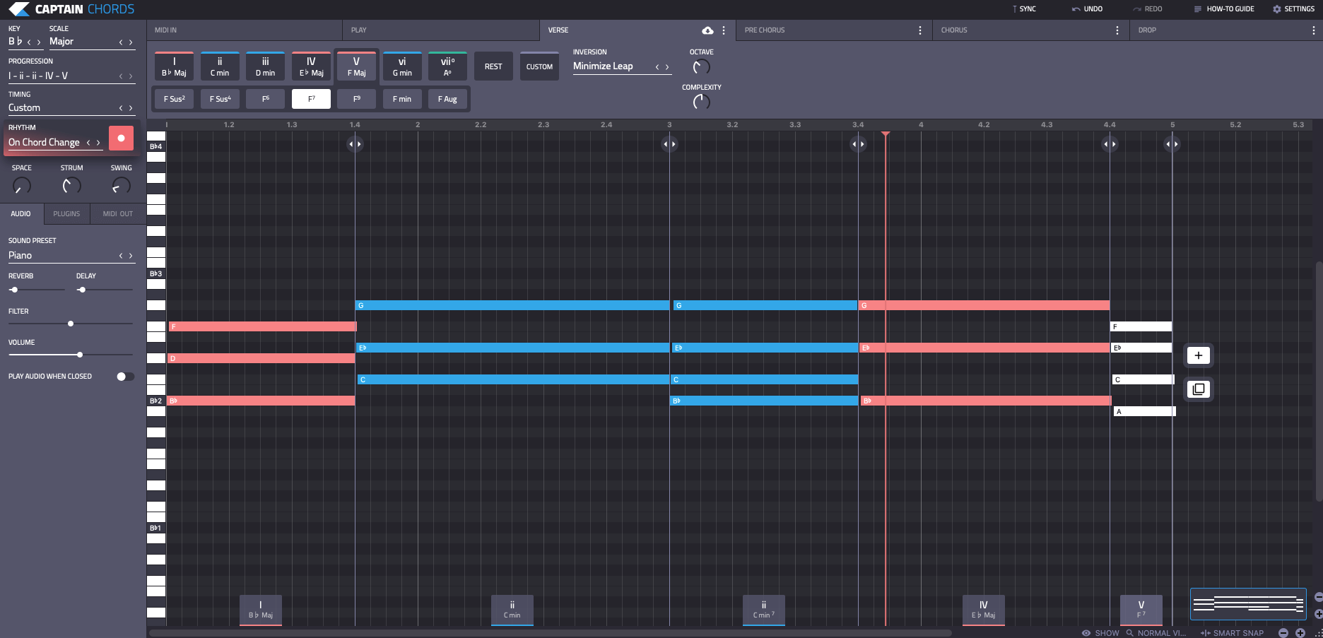Screen dimensions: 1323x638
Task: Switch to the MIDI Out tab
Action: pyautogui.click(x=118, y=214)
